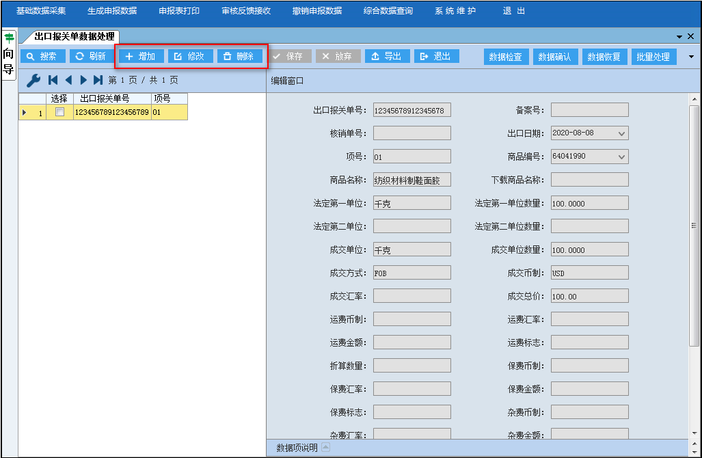
Task: Click the 出口报关单号 input field
Action: [411, 110]
